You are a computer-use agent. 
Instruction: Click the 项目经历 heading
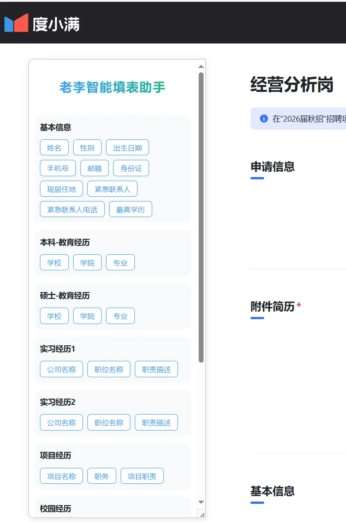click(x=55, y=455)
